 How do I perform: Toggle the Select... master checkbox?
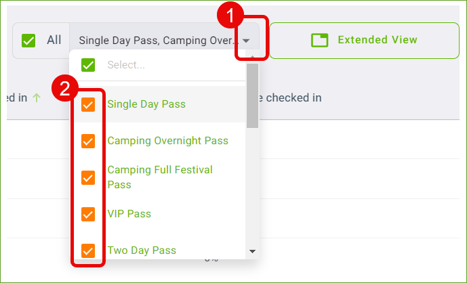(x=88, y=65)
